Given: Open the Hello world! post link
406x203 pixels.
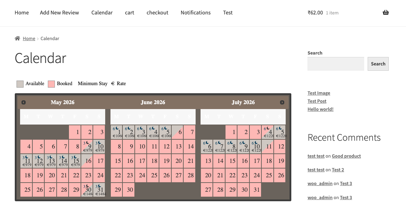Looking at the screenshot, I should [320, 109].
